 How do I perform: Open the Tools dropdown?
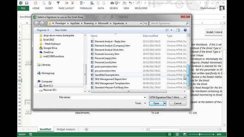tap(140, 103)
